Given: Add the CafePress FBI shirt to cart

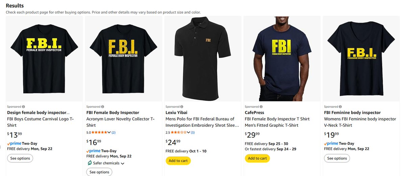Looking at the screenshot, I should click(257, 158).
